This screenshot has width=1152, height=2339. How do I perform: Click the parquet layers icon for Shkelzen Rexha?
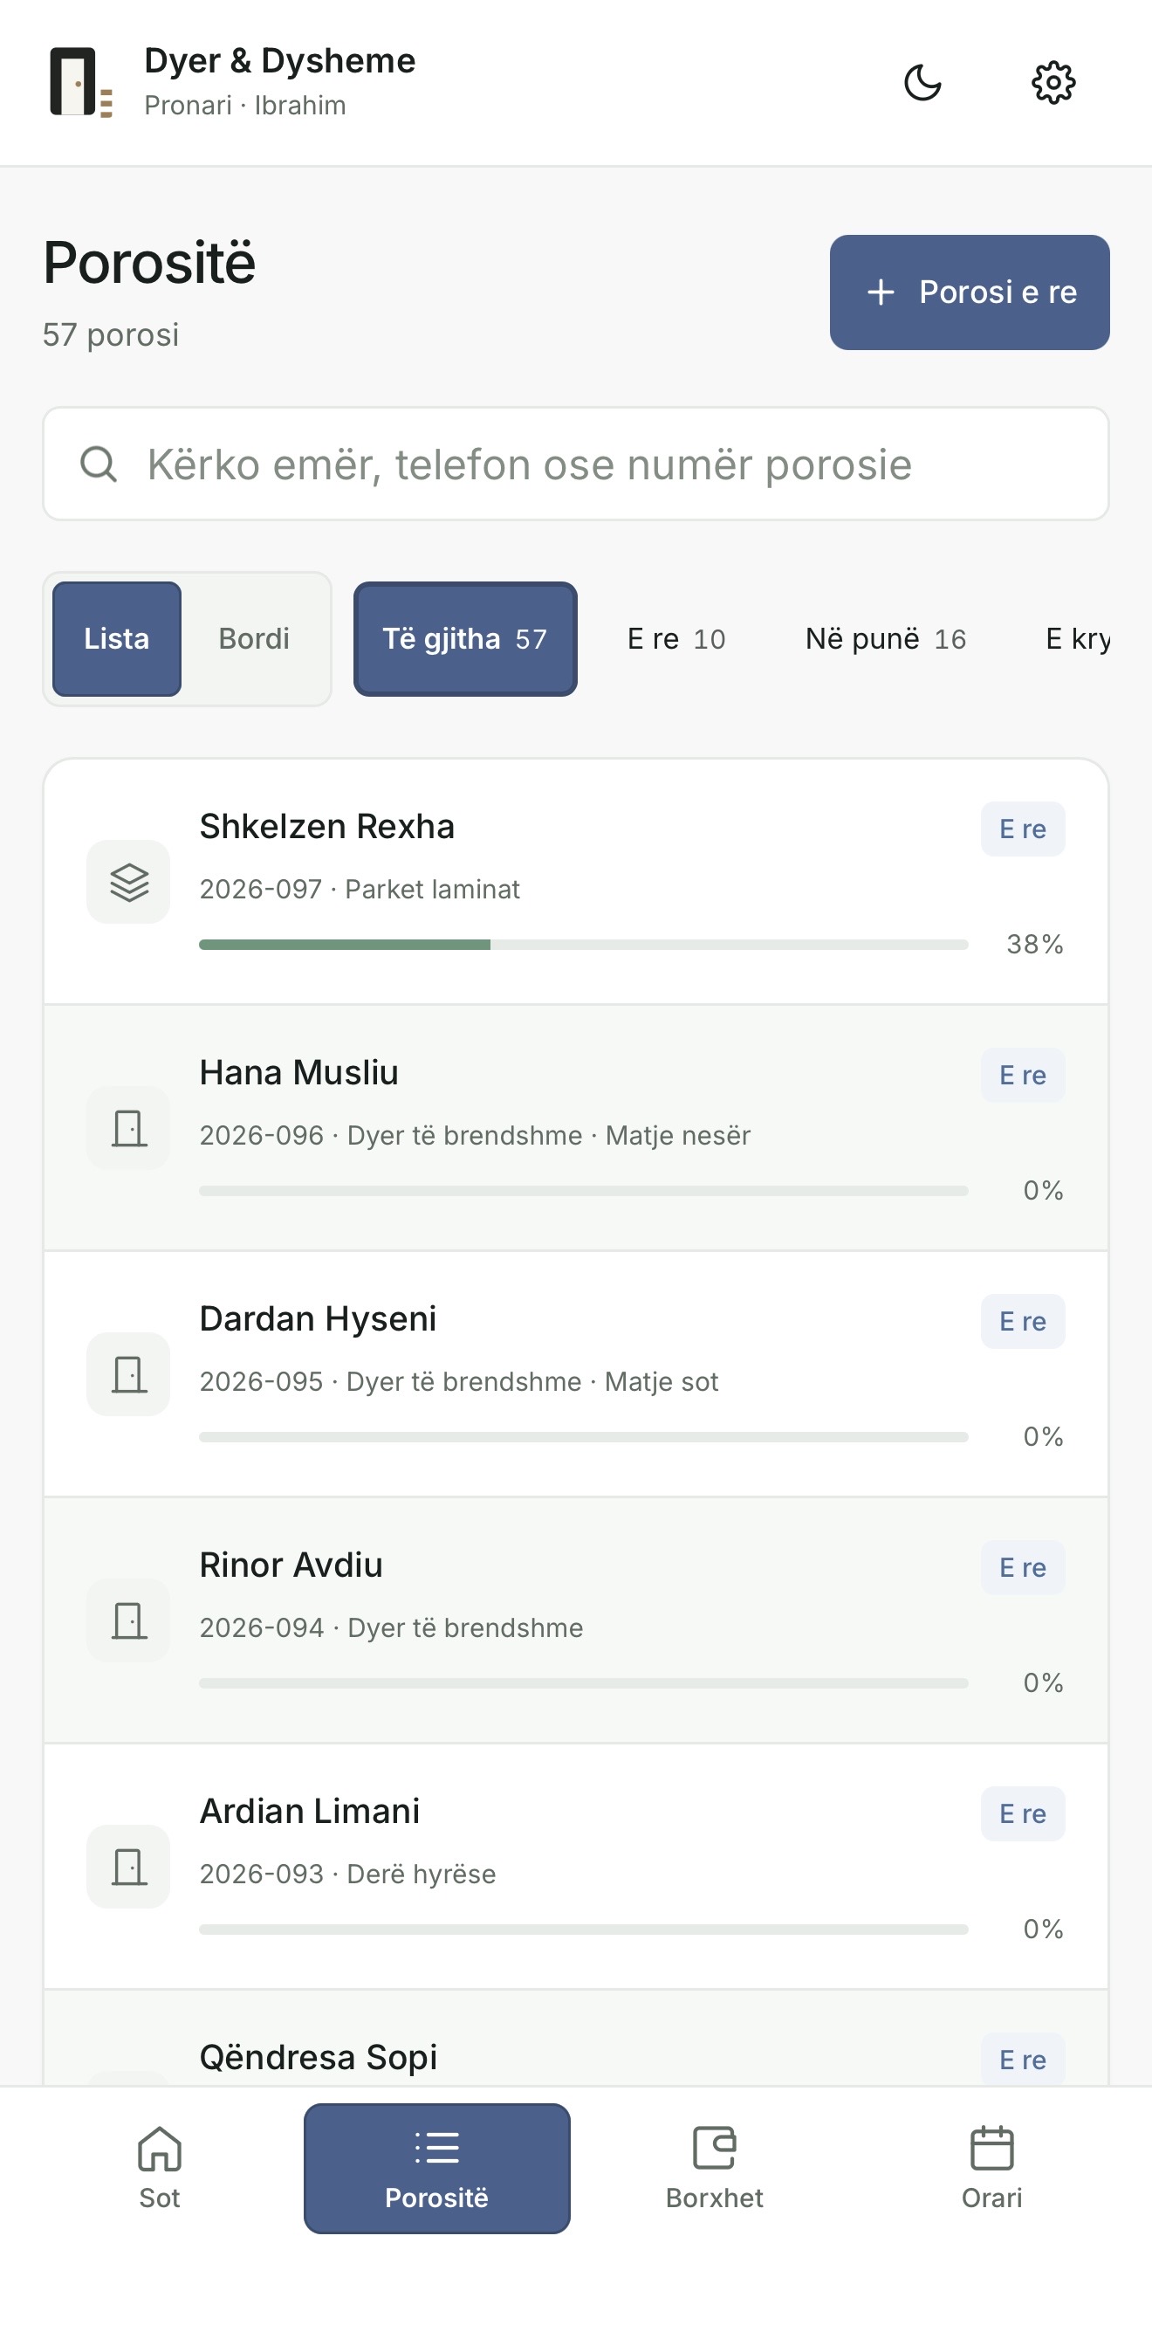pyautogui.click(x=128, y=882)
